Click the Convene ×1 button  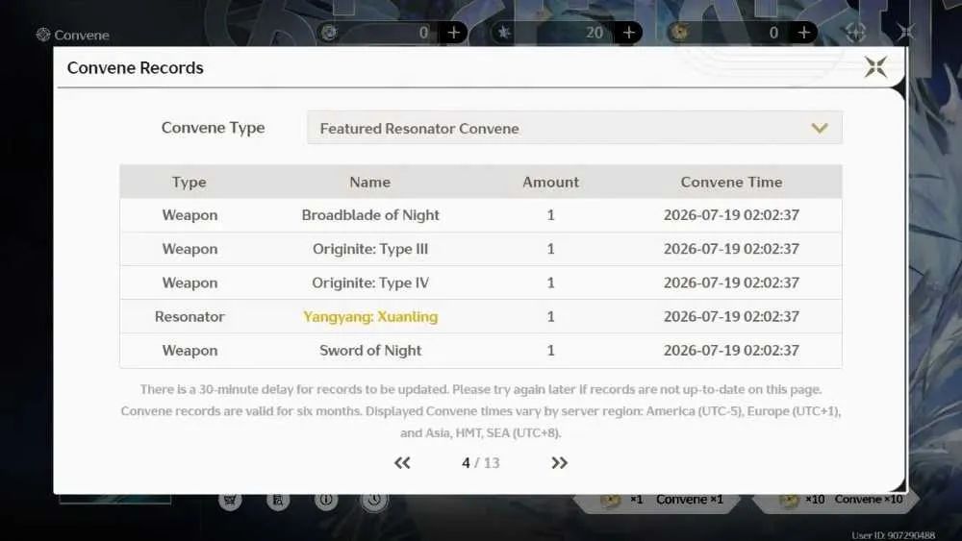pyautogui.click(x=657, y=500)
